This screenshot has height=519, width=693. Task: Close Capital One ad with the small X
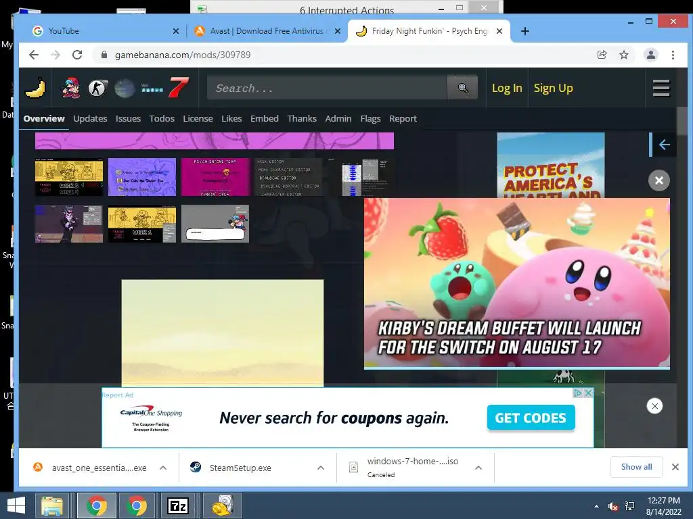click(588, 393)
